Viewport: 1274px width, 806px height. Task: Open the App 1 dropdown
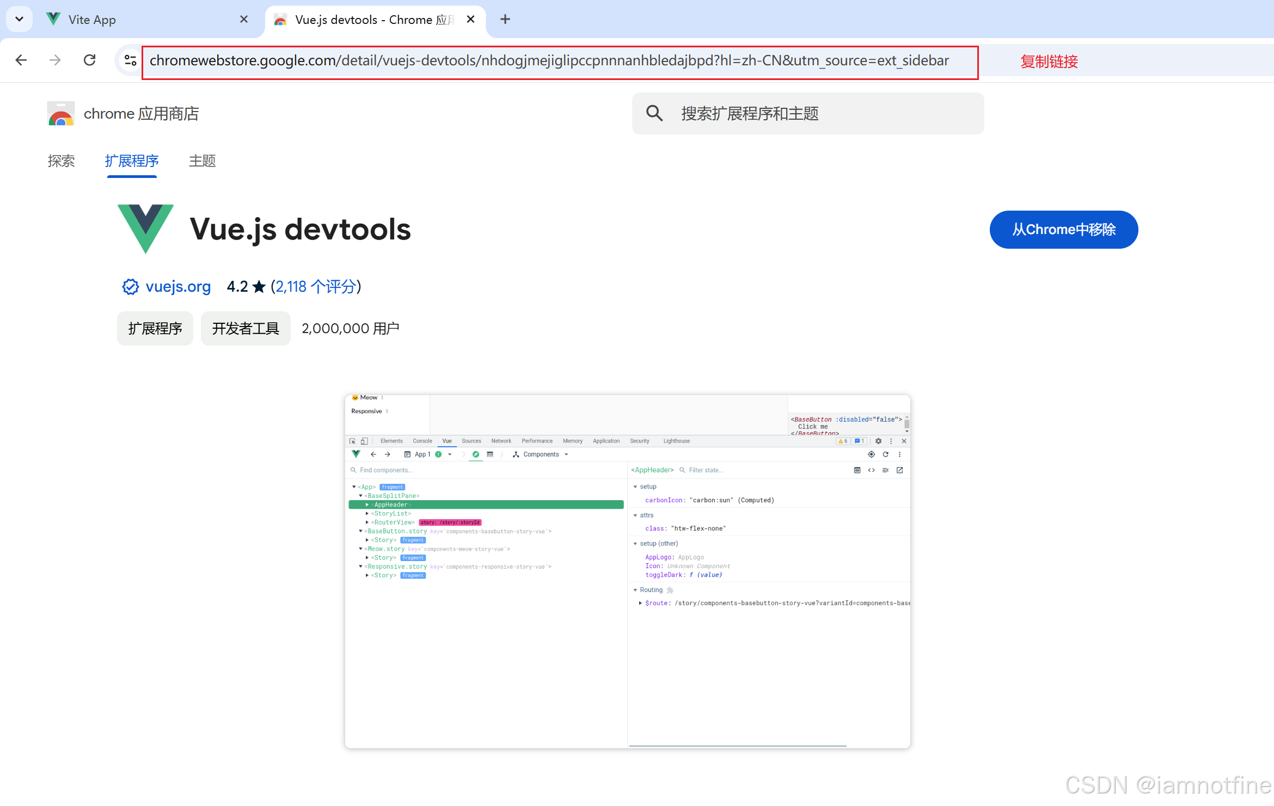450,454
